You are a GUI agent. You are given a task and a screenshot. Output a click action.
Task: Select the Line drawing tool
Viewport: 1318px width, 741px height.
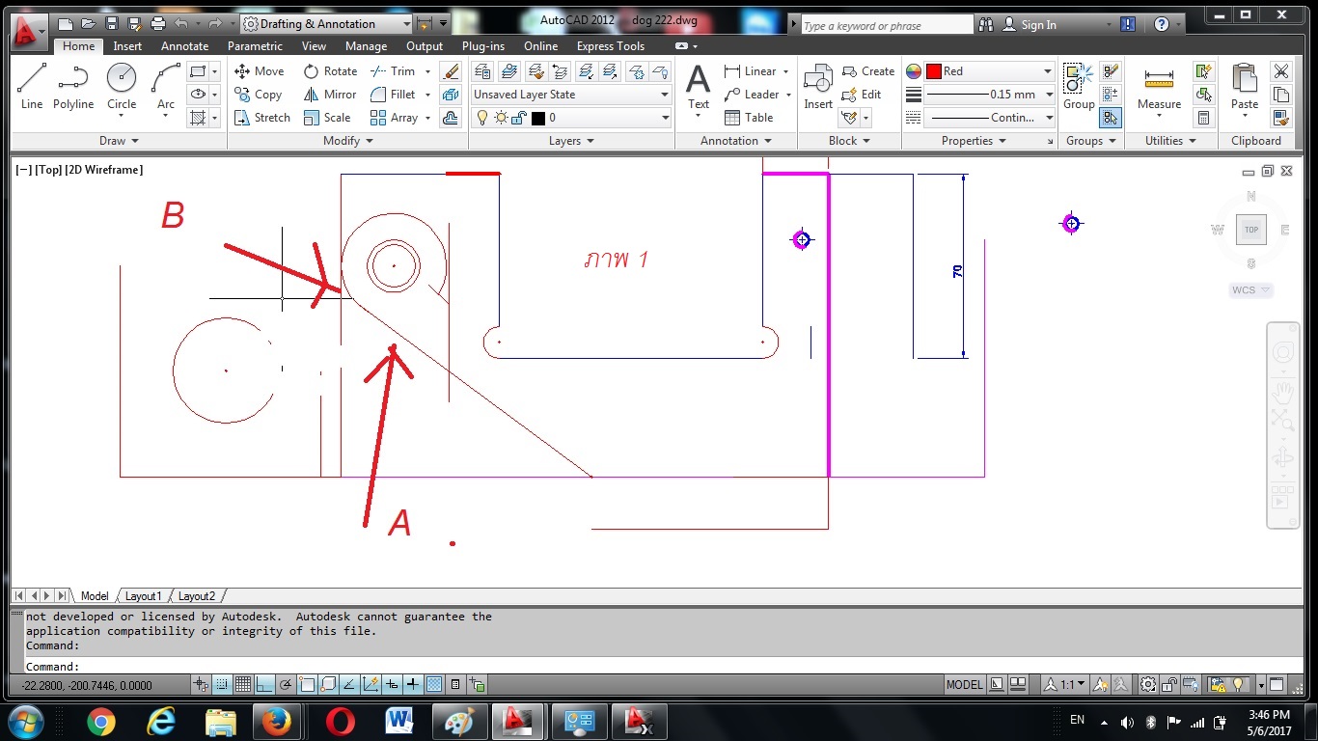[x=32, y=86]
